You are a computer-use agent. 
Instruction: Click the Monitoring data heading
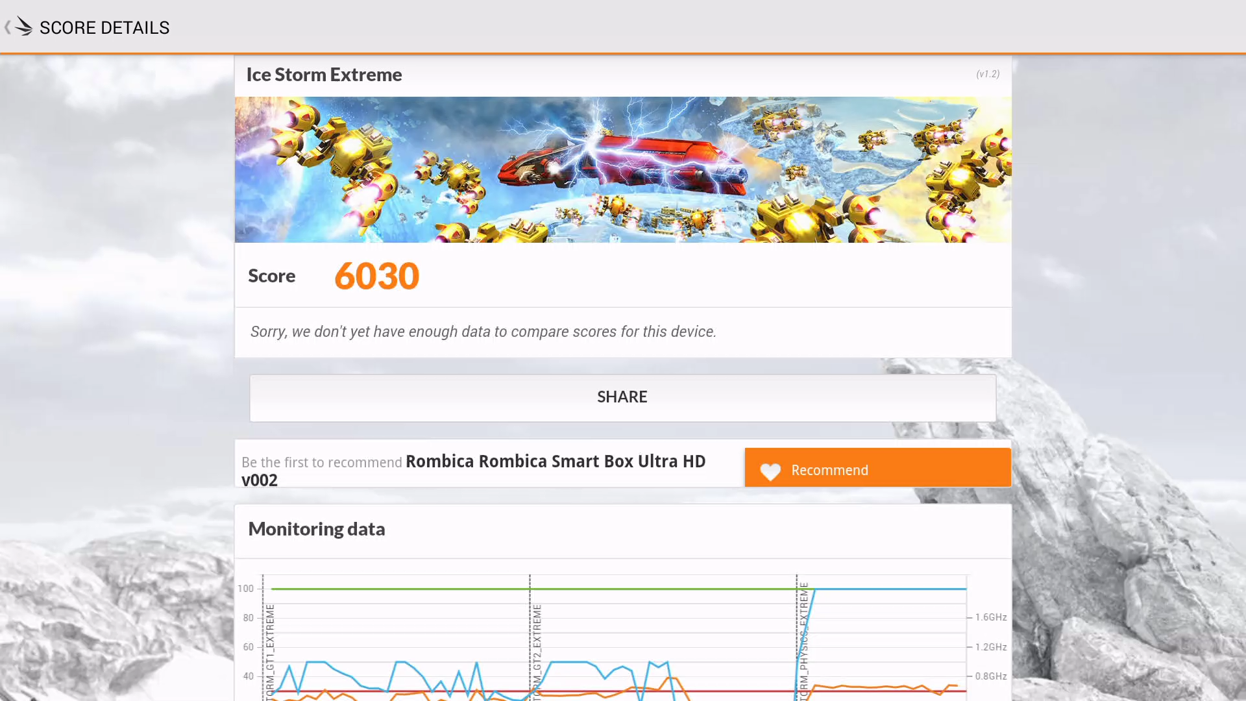[317, 529]
